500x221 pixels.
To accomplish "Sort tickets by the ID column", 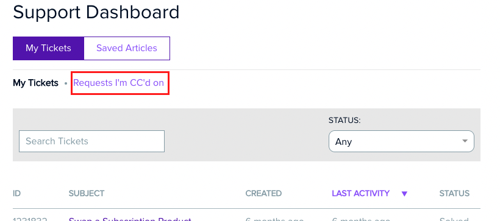I will [16, 193].
